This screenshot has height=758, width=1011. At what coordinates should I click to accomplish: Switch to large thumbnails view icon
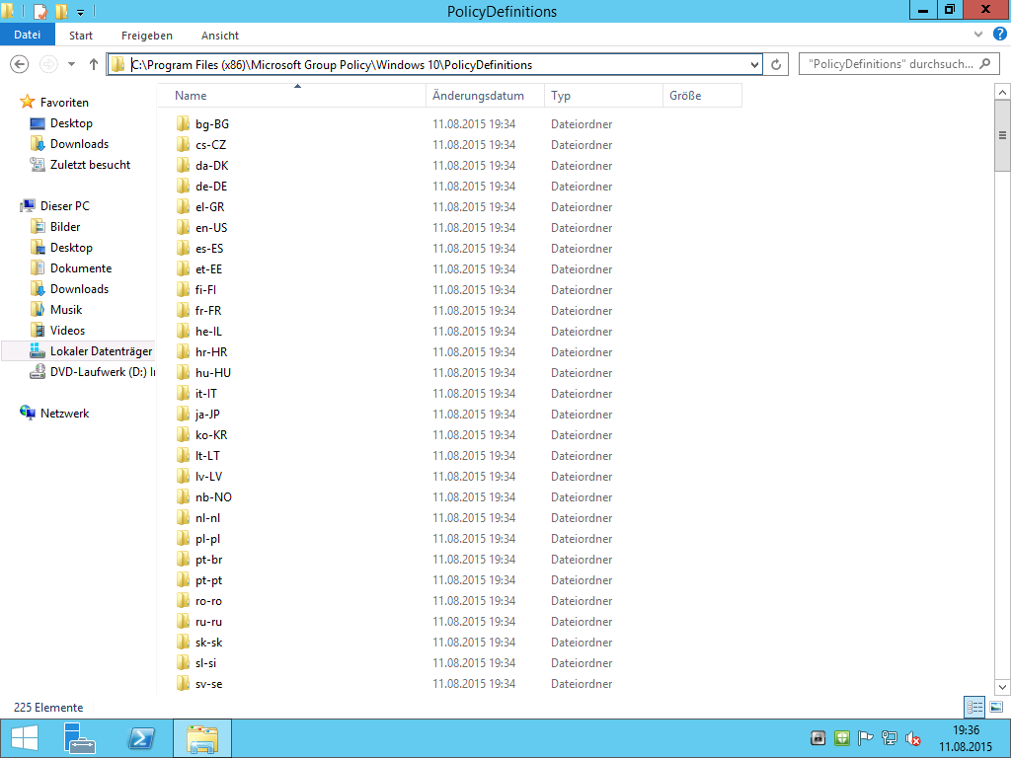(996, 707)
